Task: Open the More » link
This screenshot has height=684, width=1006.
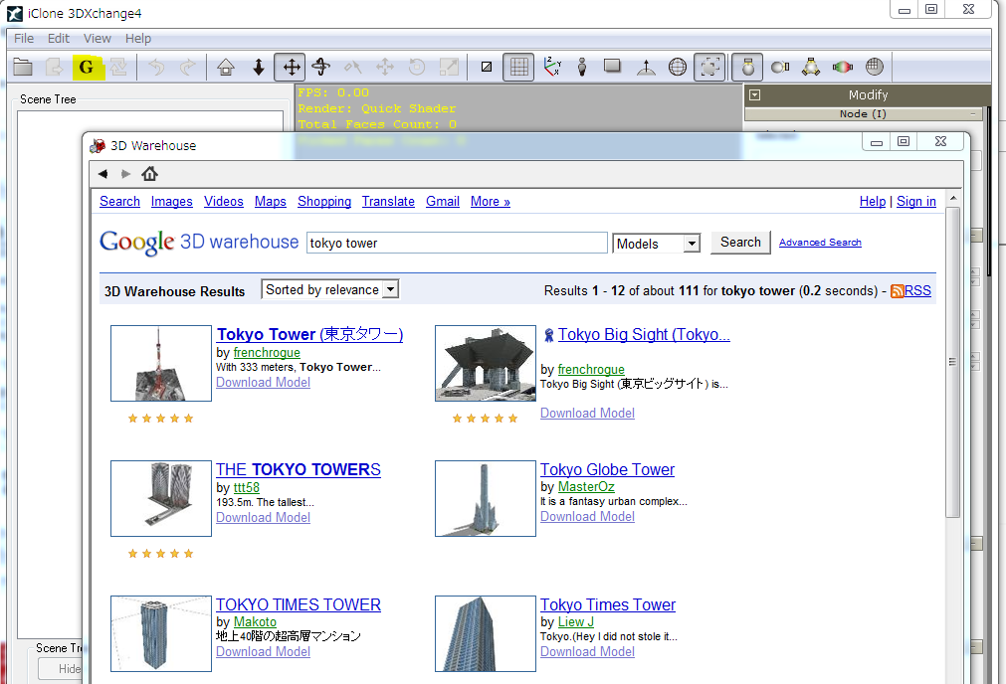Action: (x=491, y=201)
